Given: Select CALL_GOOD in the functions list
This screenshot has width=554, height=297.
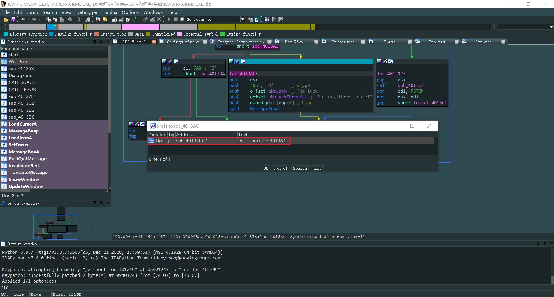Looking at the screenshot, I should point(22,82).
